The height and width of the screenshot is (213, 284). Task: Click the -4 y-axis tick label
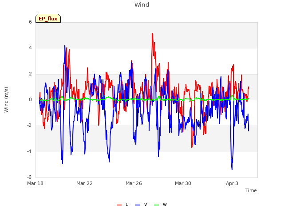pyautogui.click(x=29, y=151)
